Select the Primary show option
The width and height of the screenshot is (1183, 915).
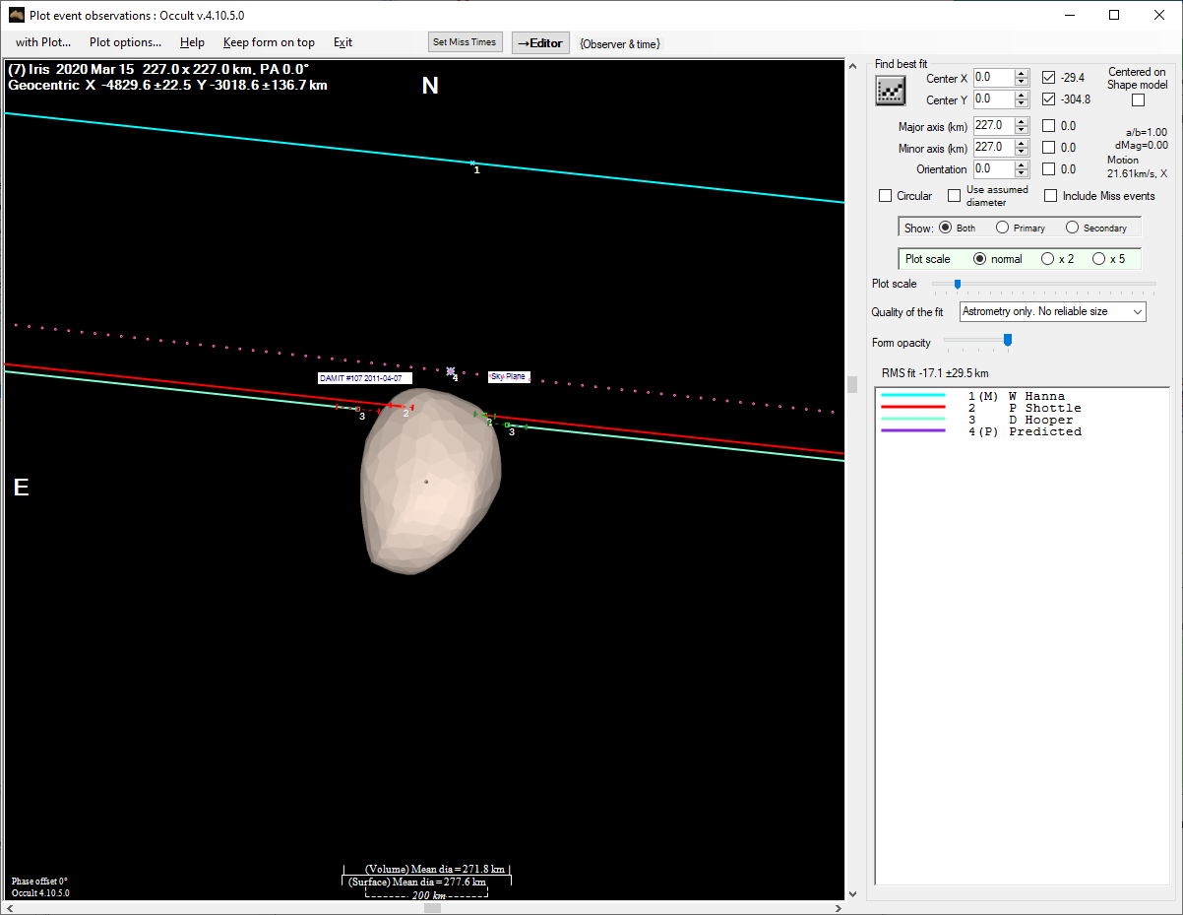coord(1003,228)
